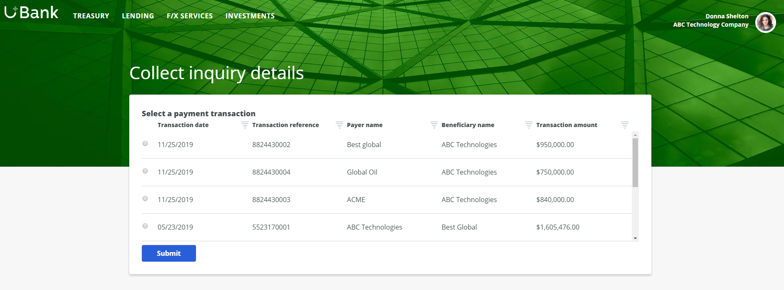The width and height of the screenshot is (784, 290).
Task: Click the UBank logo
Action: click(x=31, y=13)
